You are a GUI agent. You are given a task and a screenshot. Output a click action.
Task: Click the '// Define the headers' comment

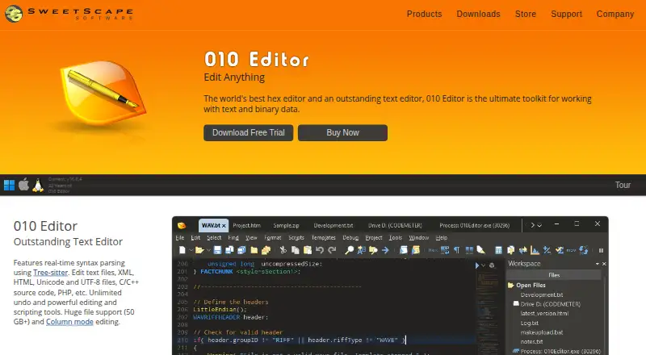pyautogui.click(x=231, y=302)
